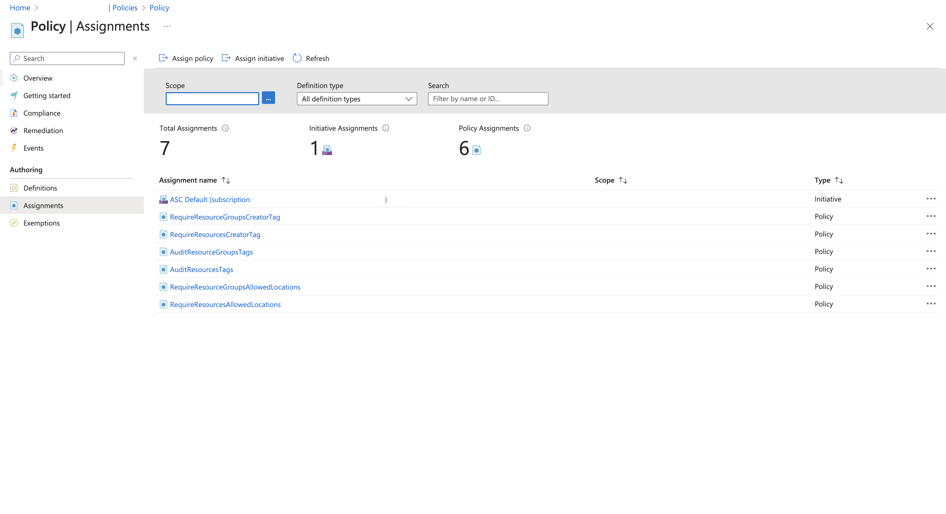946x514 pixels.
Task: Open the Definition type dropdown
Action: click(x=357, y=99)
